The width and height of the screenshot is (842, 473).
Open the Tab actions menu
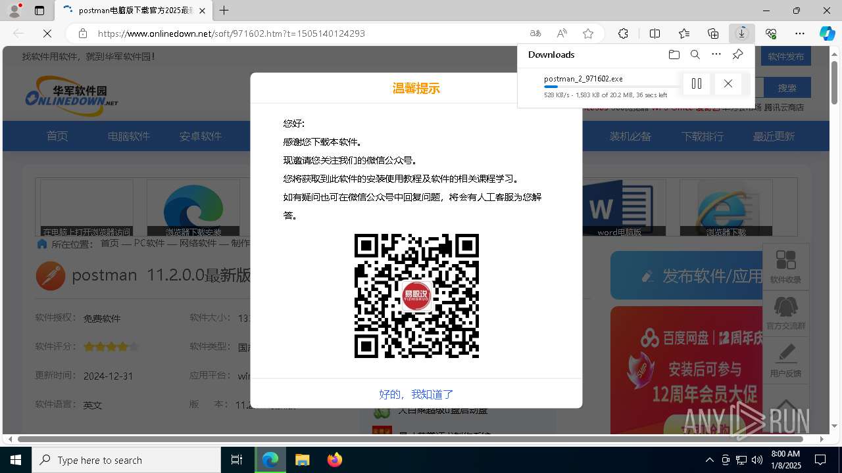[x=39, y=11]
